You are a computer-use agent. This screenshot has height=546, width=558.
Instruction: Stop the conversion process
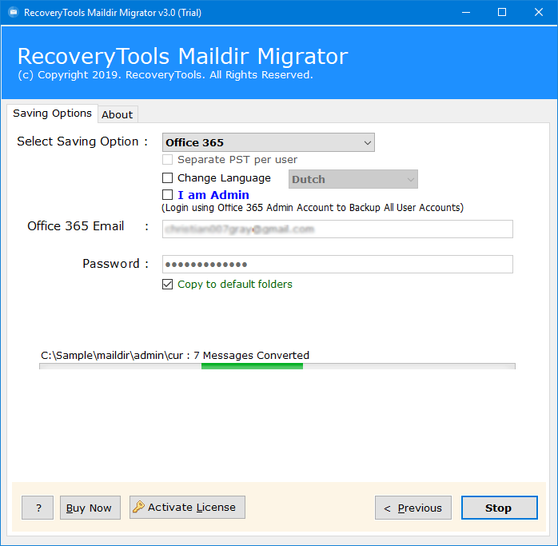500,508
